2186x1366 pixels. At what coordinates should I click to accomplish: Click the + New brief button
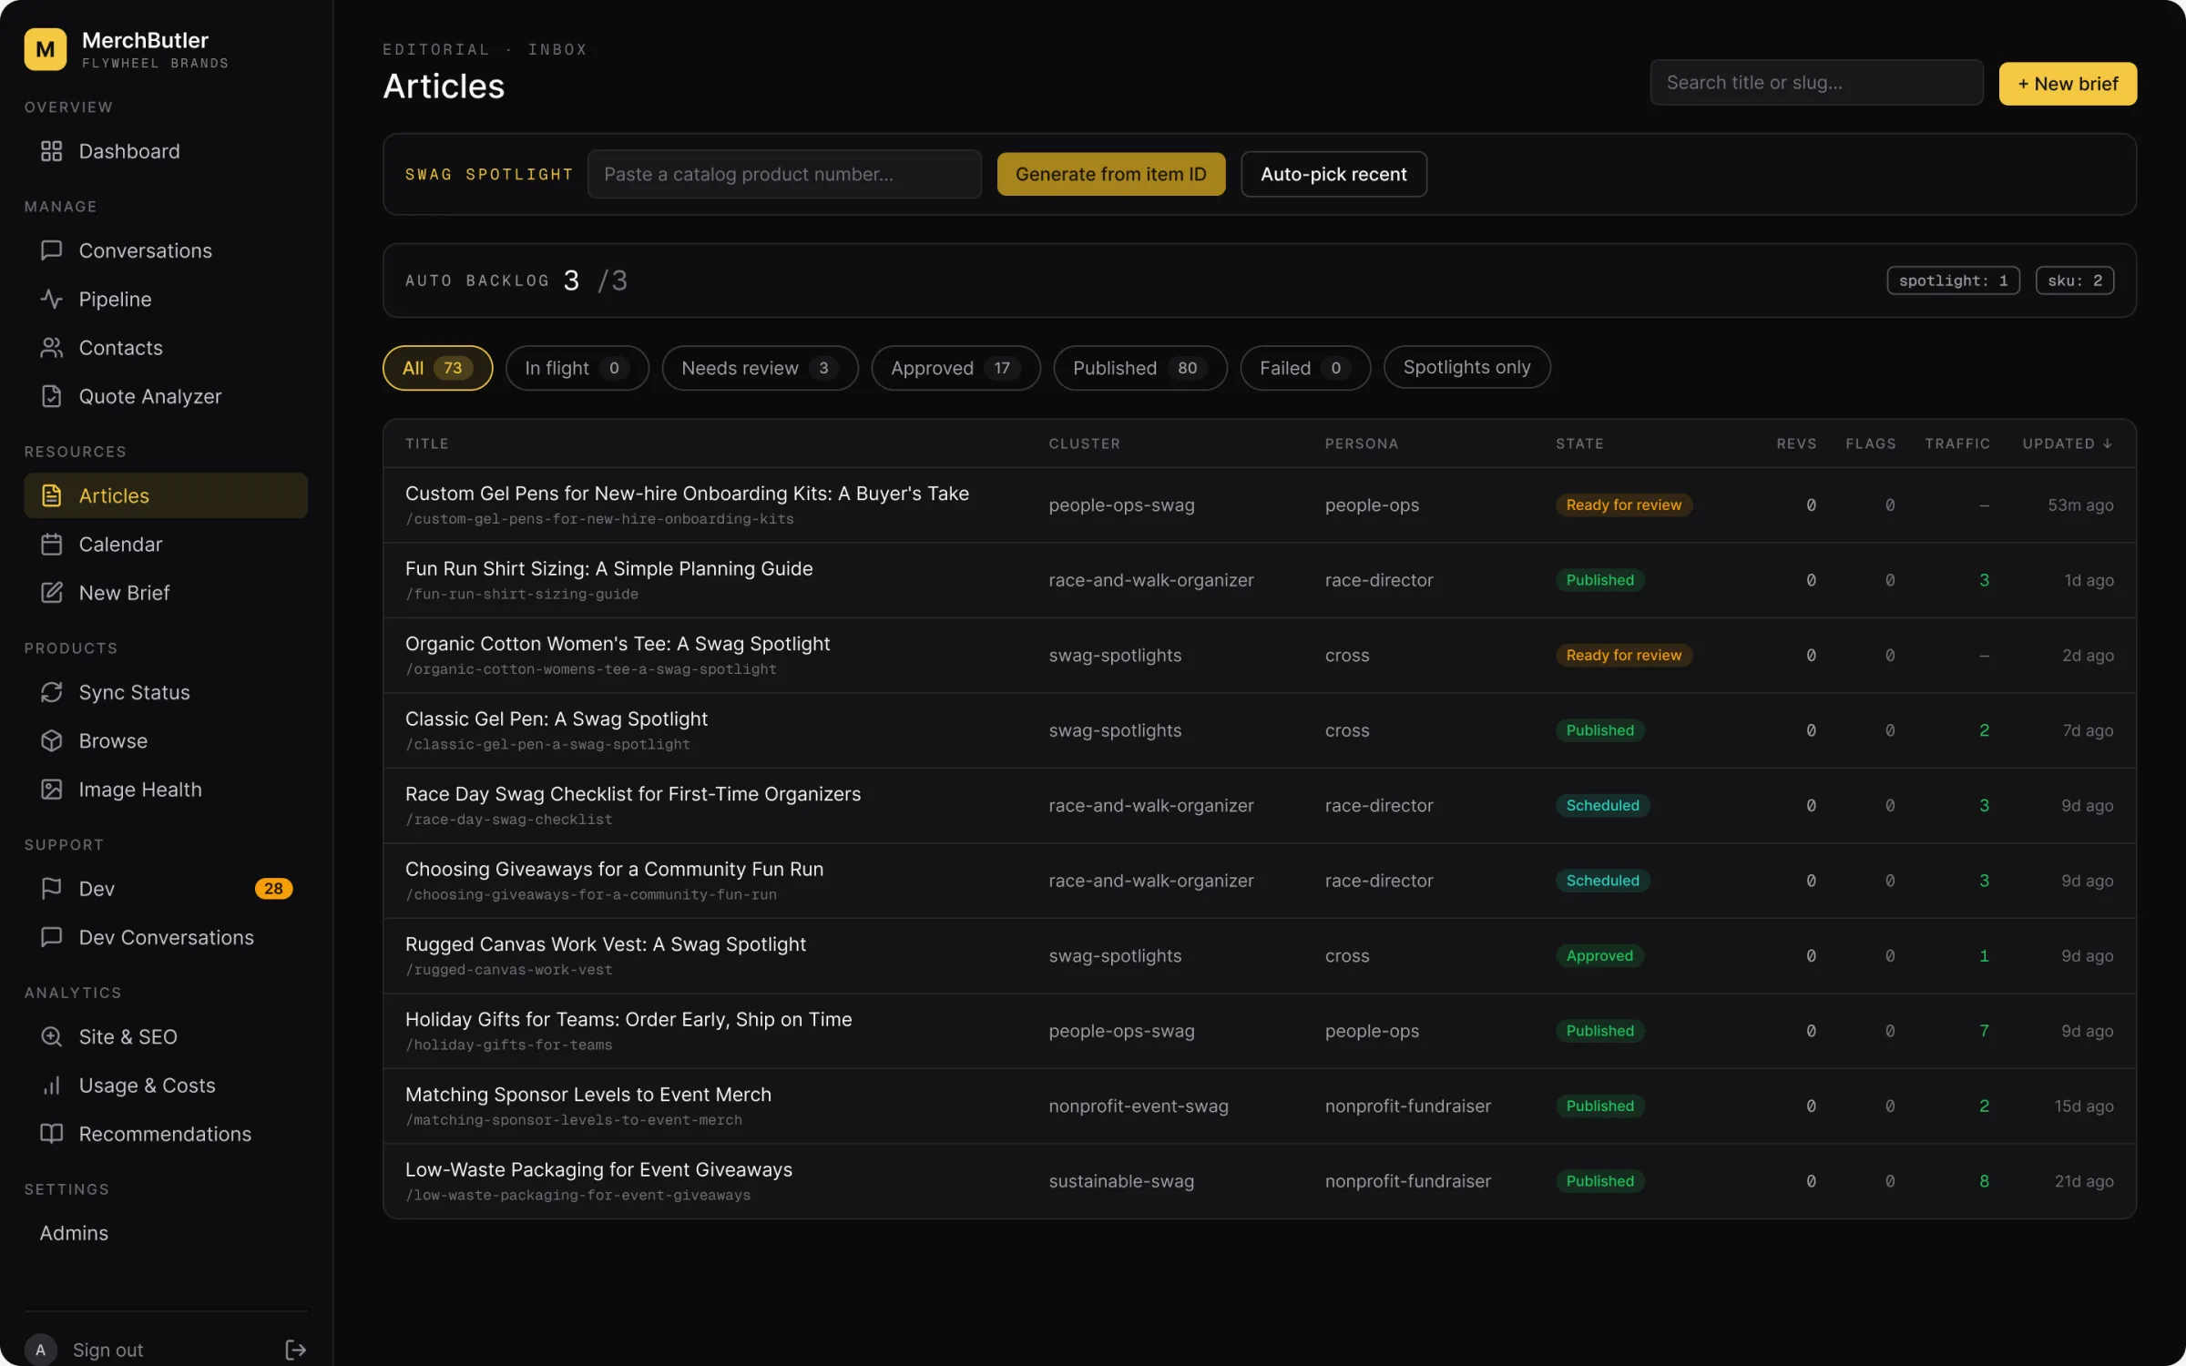(x=2068, y=84)
